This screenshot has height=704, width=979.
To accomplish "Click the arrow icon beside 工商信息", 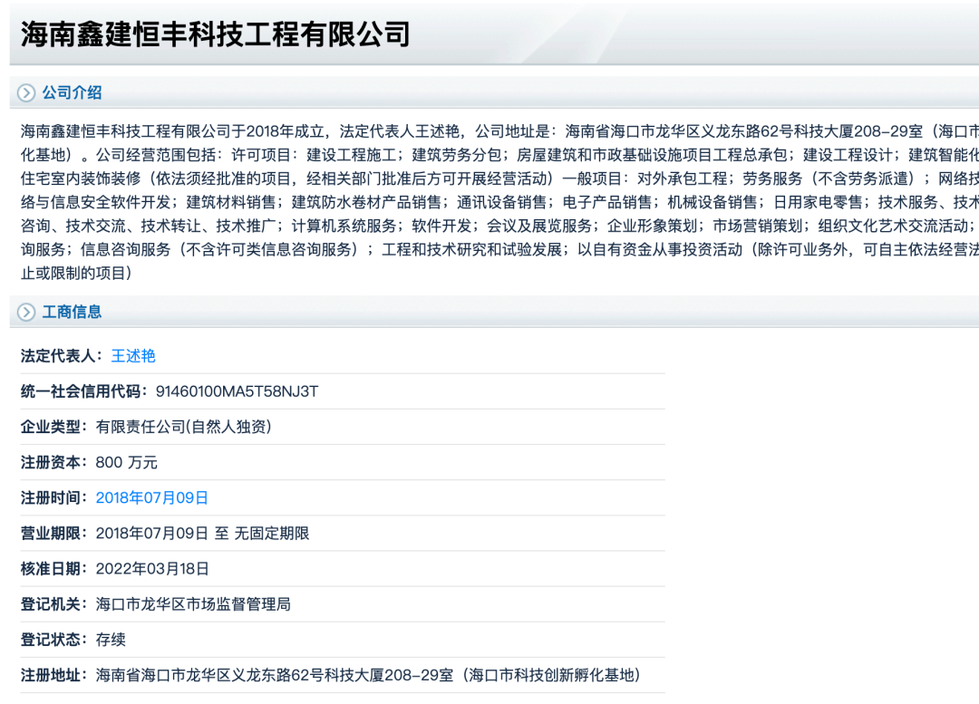I will click(x=26, y=312).
